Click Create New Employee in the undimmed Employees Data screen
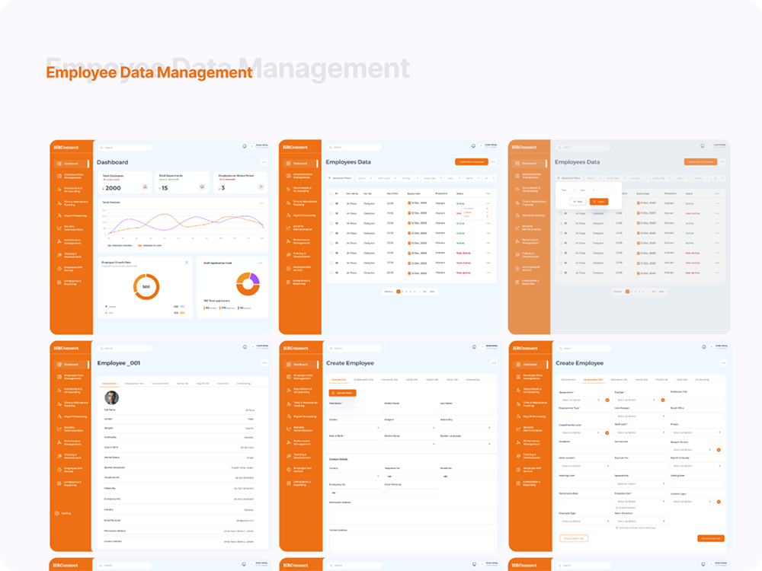Image resolution: width=762 pixels, height=571 pixels. [472, 161]
